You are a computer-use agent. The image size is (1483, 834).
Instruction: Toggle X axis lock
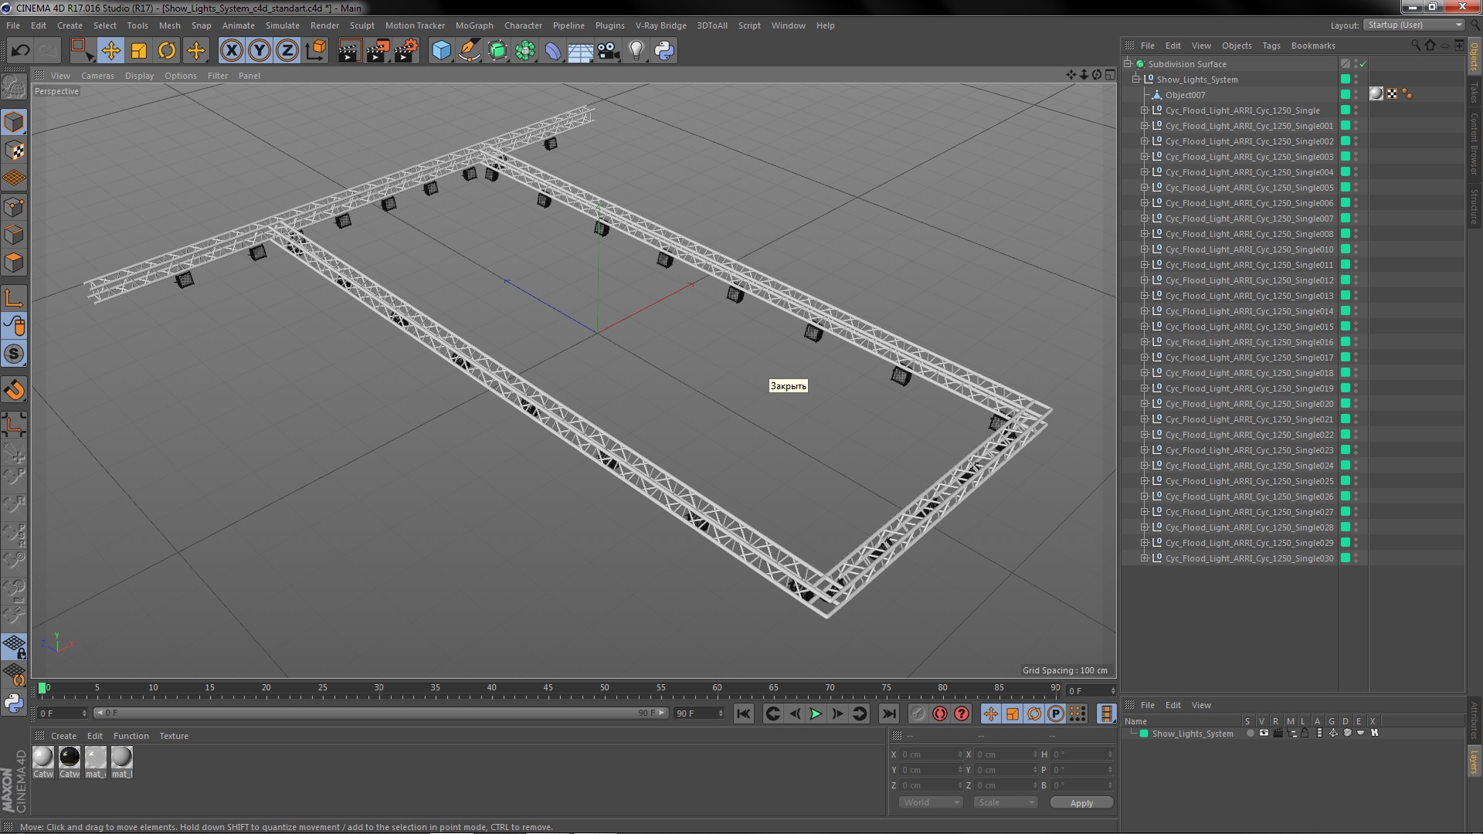tap(231, 51)
